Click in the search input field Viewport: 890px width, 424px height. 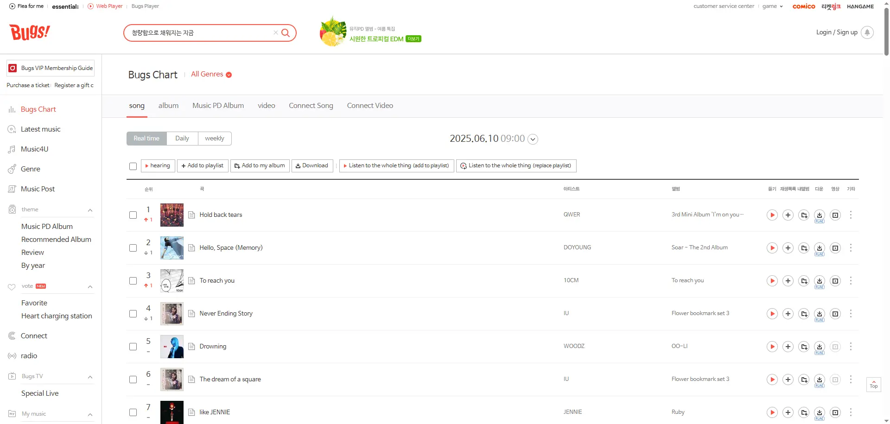202,33
